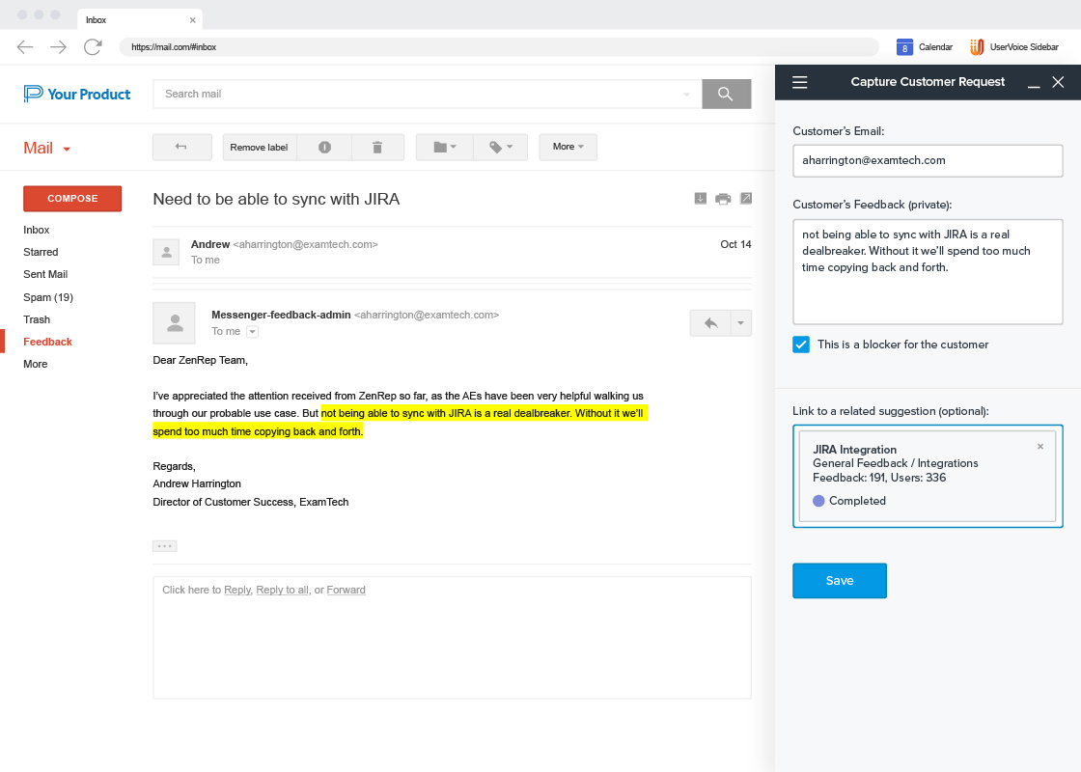Click the Oct 14 date

(x=735, y=244)
